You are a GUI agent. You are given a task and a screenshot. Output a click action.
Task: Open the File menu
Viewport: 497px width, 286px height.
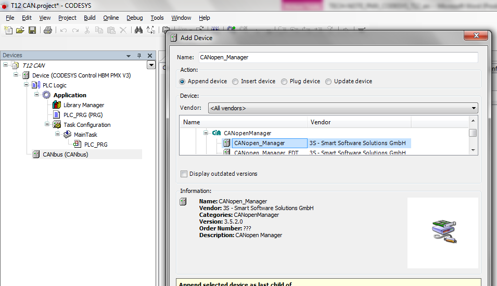tap(10, 18)
